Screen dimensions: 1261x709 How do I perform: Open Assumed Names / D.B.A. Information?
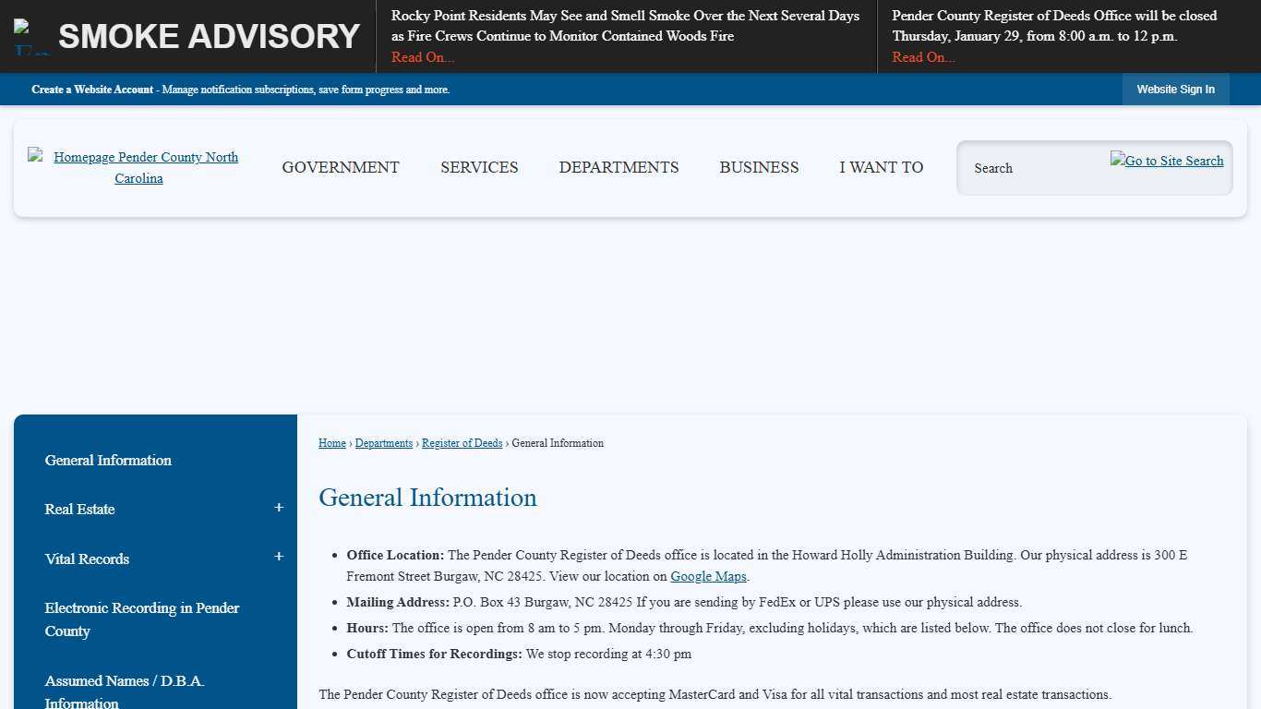click(125, 691)
